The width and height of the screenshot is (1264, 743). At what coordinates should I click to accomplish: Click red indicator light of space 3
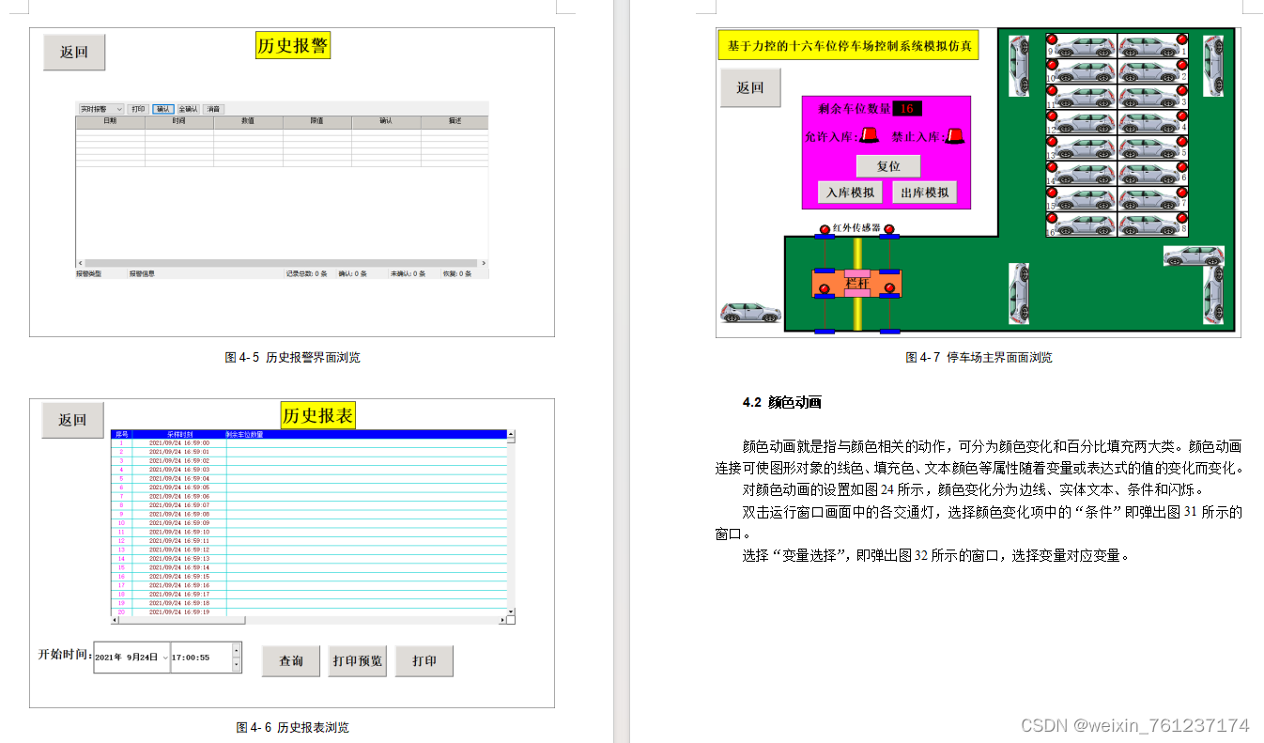pos(1182,90)
